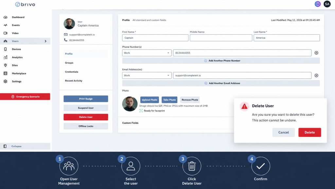Image resolution: width=335 pixels, height=189 pixels.
Task: Click the Events pulse icon
Action: coord(5,25)
